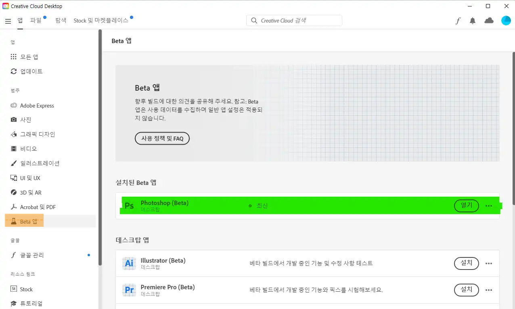Click the search magnifier icon

[254, 21]
